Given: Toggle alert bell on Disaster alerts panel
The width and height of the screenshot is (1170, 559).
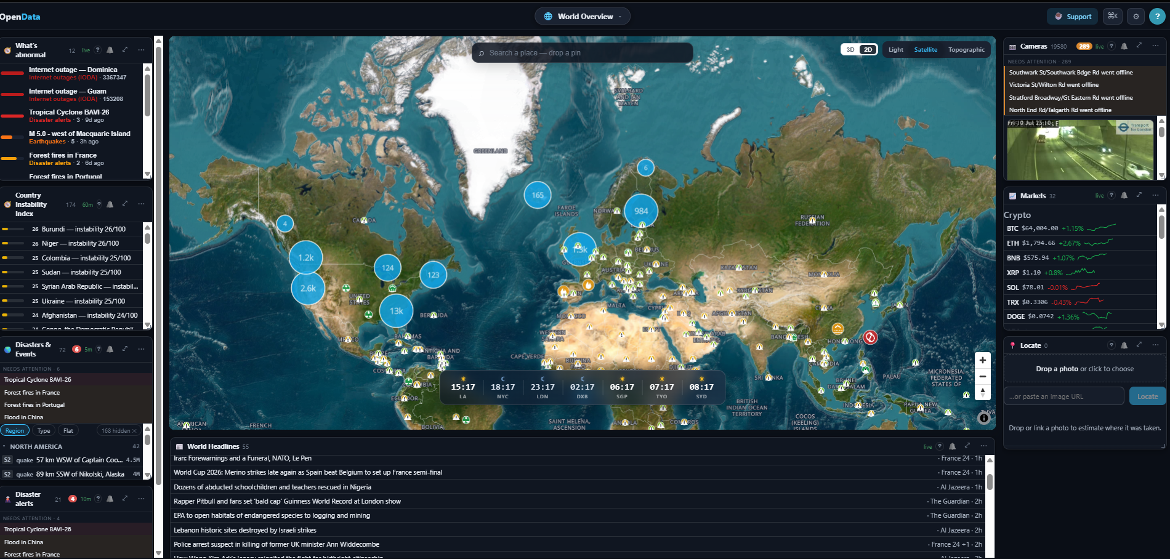Looking at the screenshot, I should coord(110,499).
